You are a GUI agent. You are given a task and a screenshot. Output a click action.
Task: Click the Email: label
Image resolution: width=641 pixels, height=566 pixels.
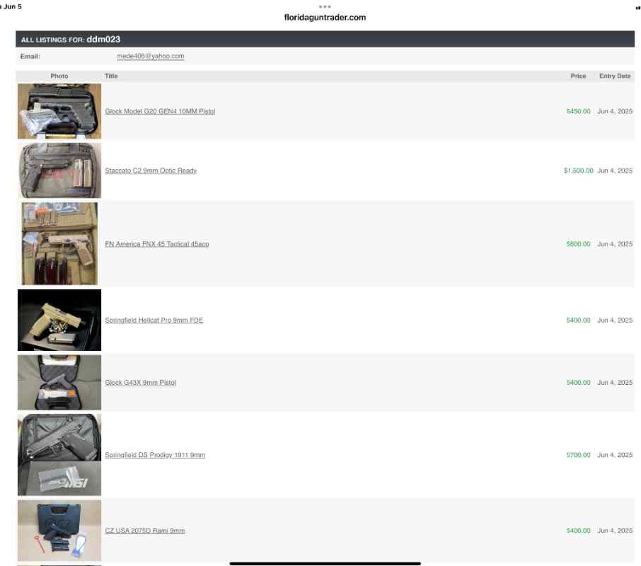pos(30,57)
